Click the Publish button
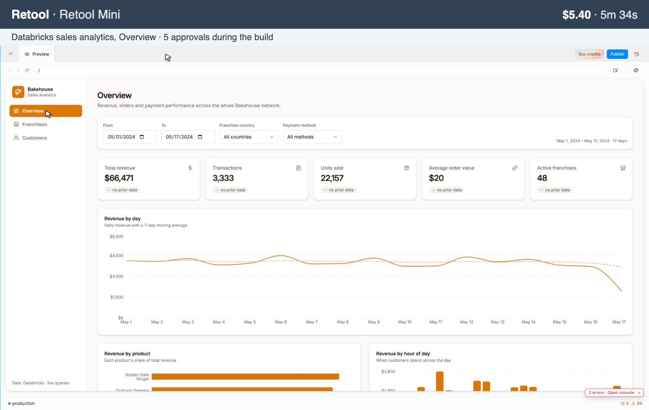This screenshot has height=410, width=649. pos(617,54)
